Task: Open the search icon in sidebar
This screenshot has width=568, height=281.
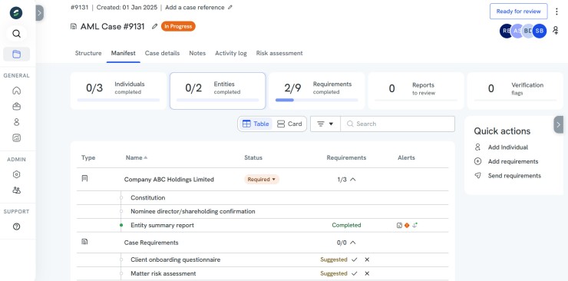Action: (16, 34)
